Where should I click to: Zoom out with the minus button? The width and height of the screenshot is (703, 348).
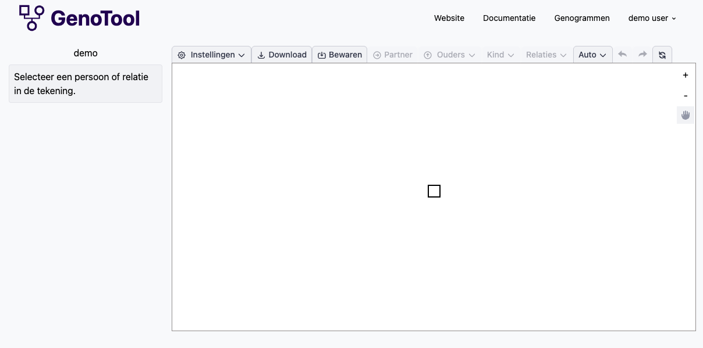coord(686,95)
